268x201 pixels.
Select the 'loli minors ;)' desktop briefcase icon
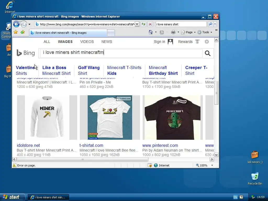255,157
